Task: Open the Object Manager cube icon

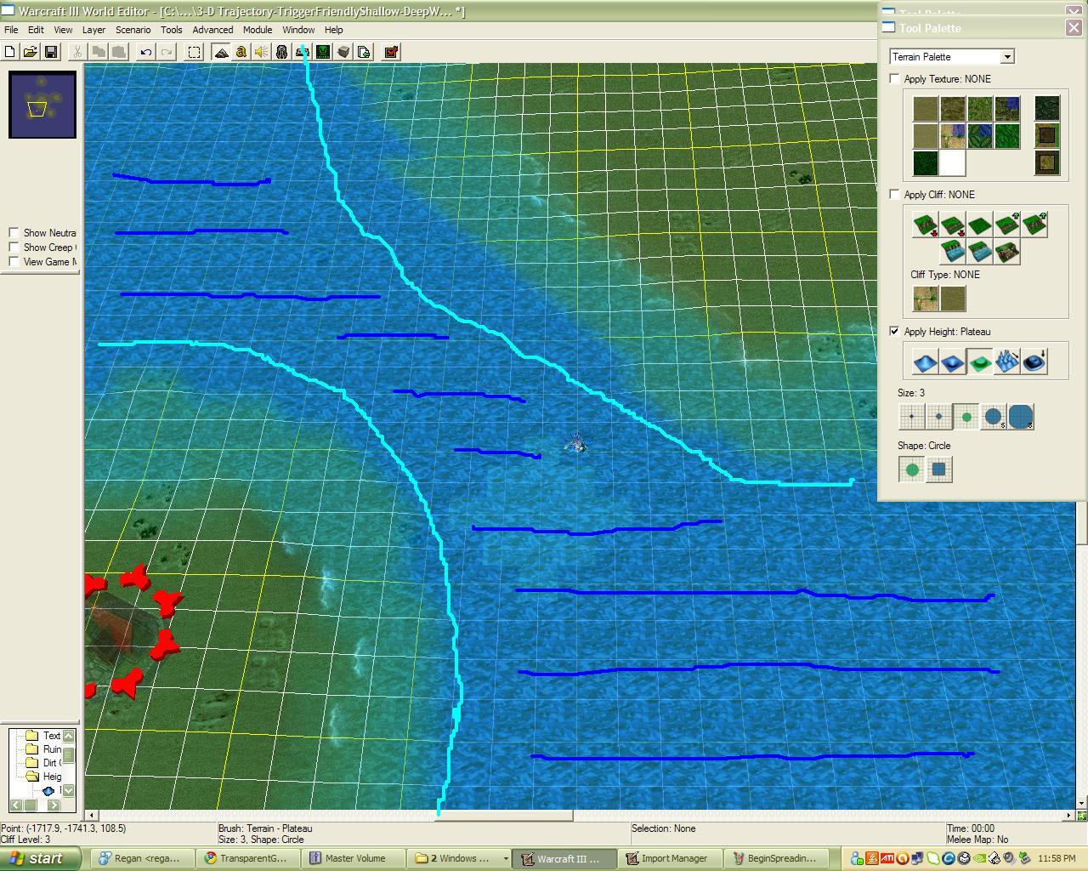Action: click(343, 52)
